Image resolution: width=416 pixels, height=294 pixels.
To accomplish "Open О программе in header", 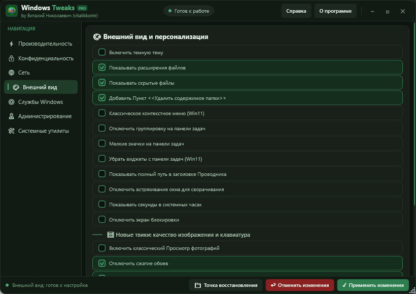I will pos(335,11).
